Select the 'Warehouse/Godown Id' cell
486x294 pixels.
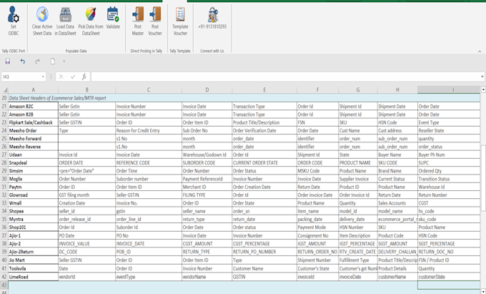click(207, 155)
